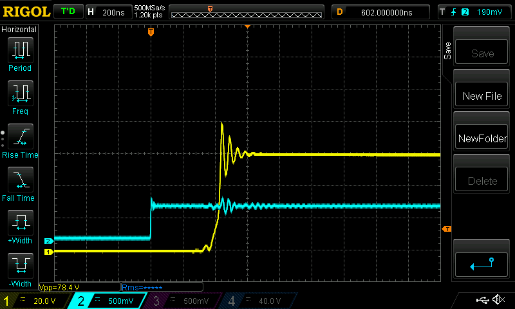Click the New File button
The height and width of the screenshot is (309, 515).
tap(482, 96)
